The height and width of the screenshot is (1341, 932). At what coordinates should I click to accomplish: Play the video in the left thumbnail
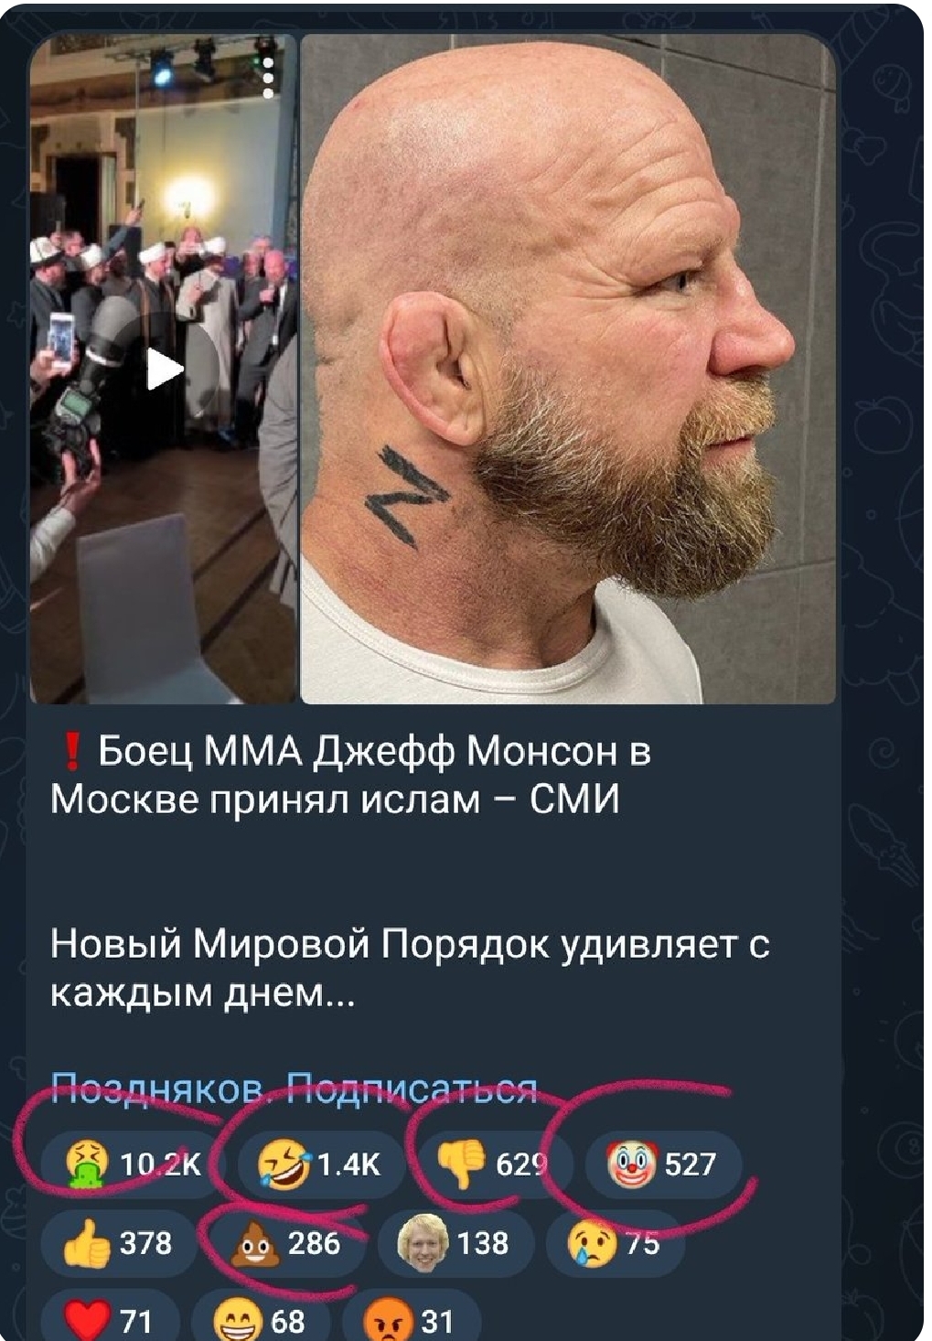click(x=165, y=369)
